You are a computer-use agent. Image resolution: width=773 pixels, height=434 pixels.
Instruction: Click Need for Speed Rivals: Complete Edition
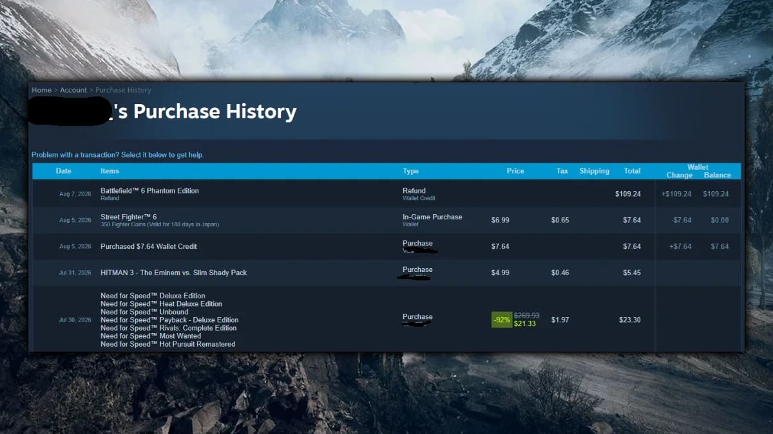(168, 328)
